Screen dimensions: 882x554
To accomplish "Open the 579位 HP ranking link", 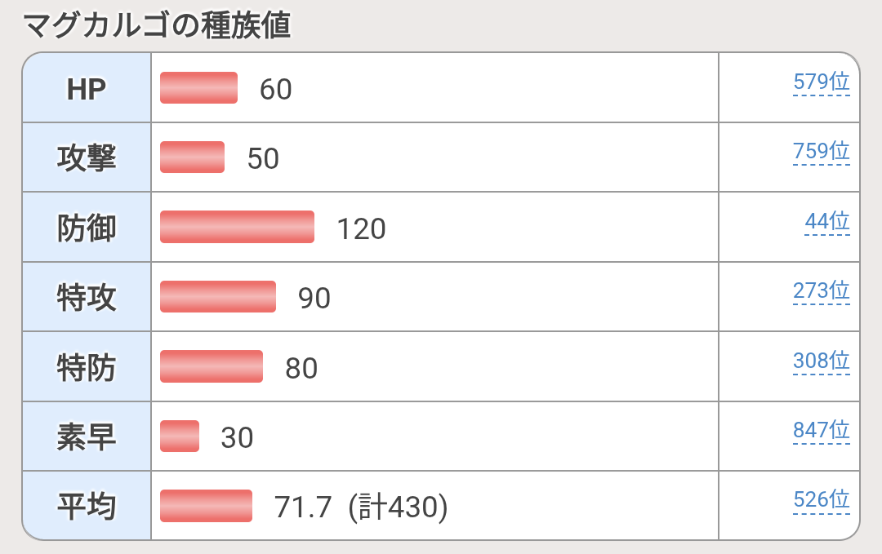I will tap(821, 82).
